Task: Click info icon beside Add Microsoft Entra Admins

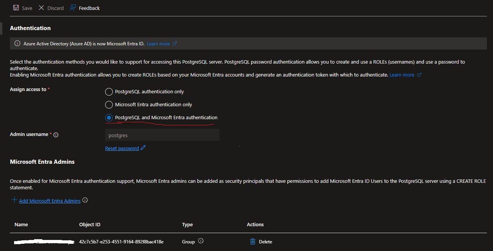Action: [85, 200]
